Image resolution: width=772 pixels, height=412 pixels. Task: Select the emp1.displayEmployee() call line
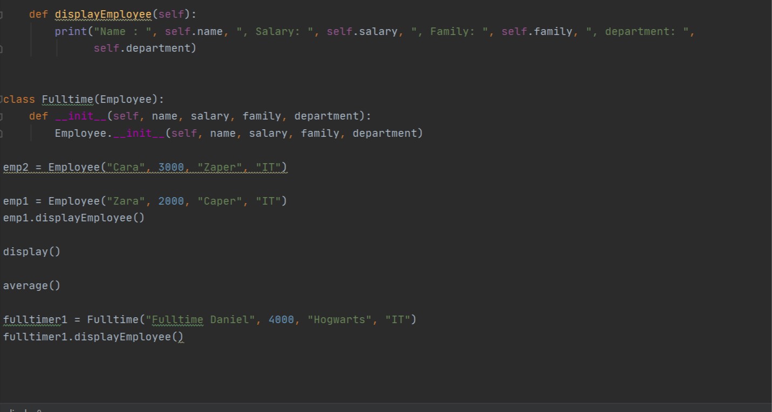click(x=74, y=218)
